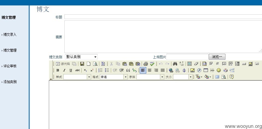Click the Paste from Word icon
262x129 pixels.
(x=138, y=64)
